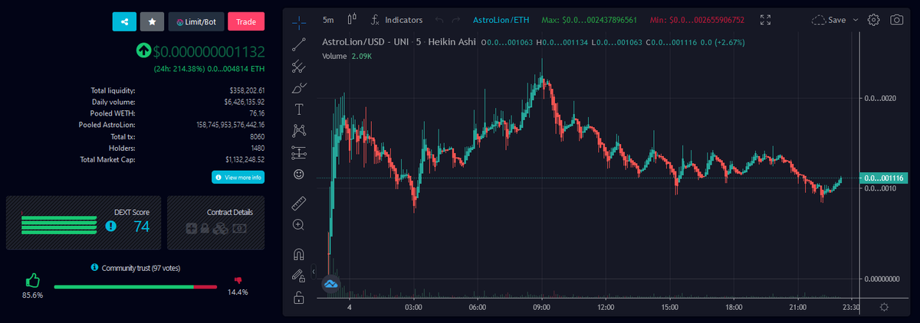Click the share button

point(124,22)
